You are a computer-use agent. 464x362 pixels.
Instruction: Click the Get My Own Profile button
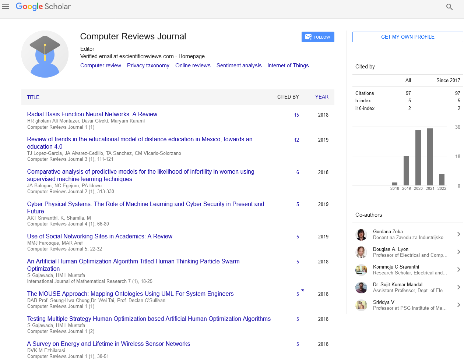408,37
